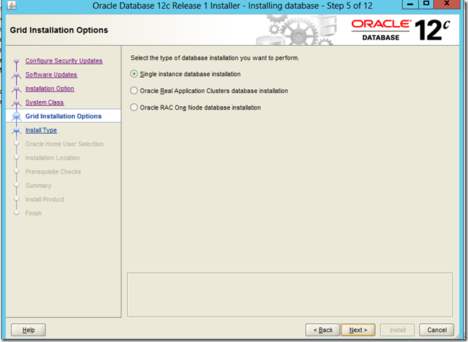Open the Install Type step link

(x=41, y=130)
